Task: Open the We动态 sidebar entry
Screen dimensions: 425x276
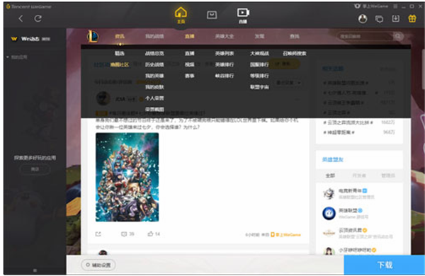Action: coord(30,39)
